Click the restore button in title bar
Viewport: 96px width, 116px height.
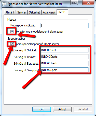click(74, 3)
